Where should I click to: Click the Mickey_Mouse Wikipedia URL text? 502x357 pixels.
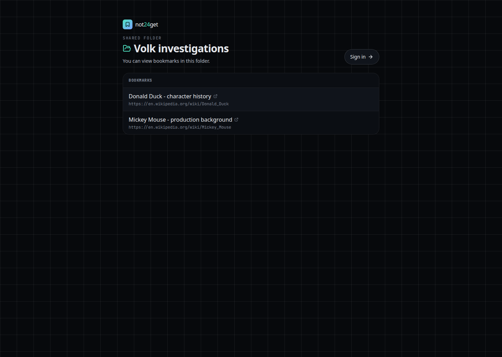180,127
